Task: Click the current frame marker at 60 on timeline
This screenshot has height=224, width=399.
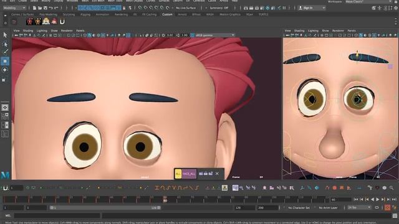Action: 165,199
